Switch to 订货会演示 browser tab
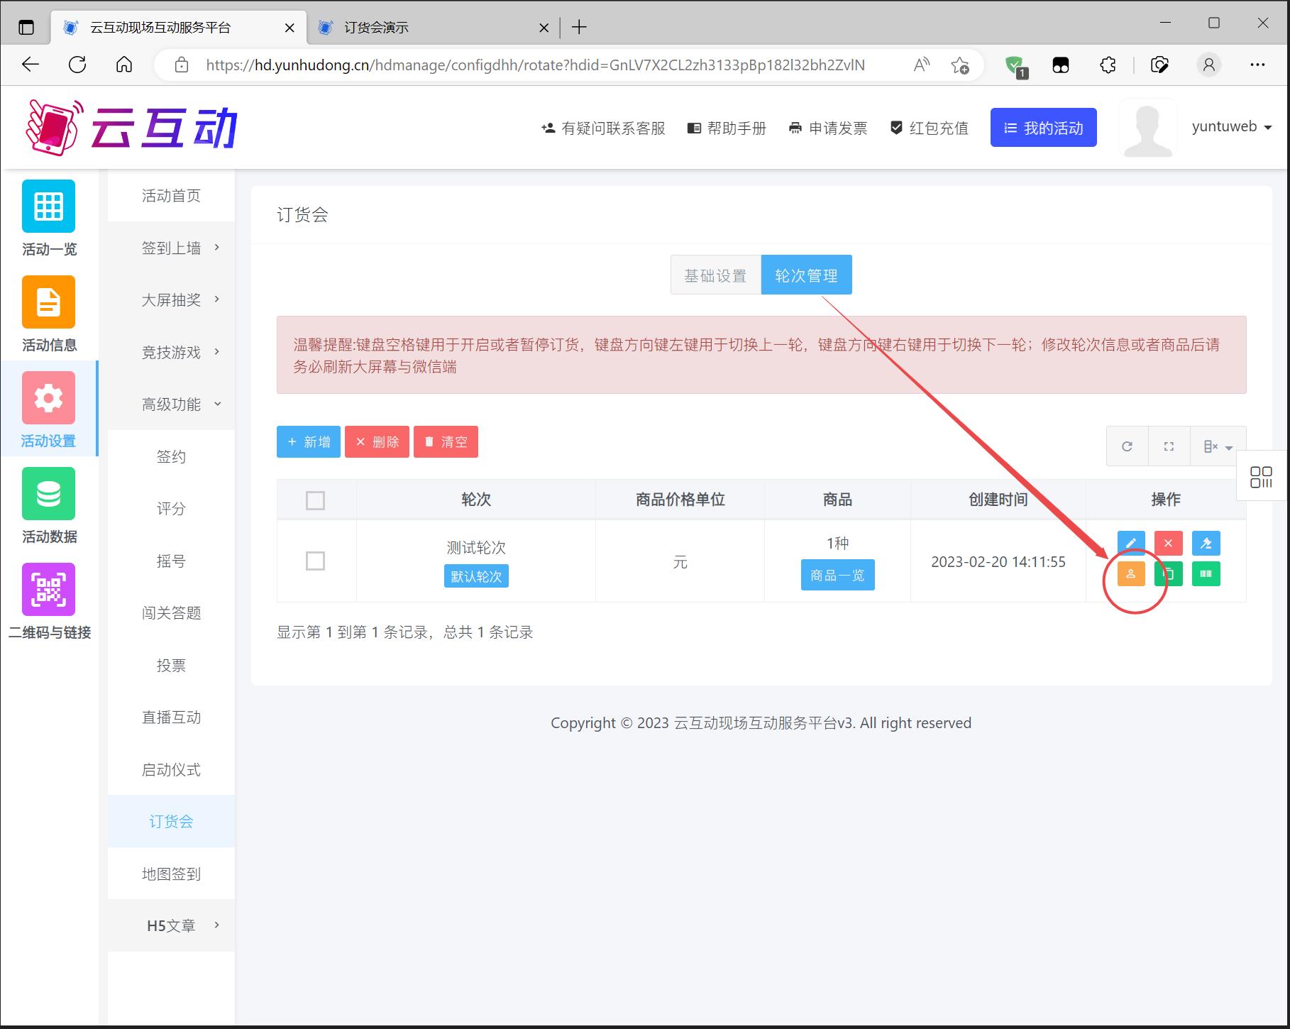1290x1029 pixels. 433,28
